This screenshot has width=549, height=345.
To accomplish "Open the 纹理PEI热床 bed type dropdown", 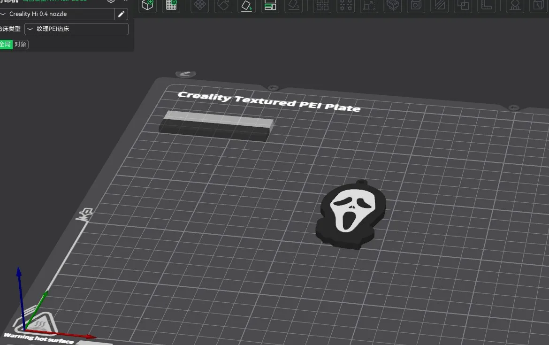I will [76, 29].
